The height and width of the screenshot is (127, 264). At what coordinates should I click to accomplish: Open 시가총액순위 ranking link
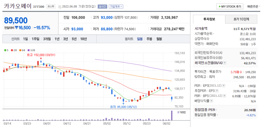204,34
